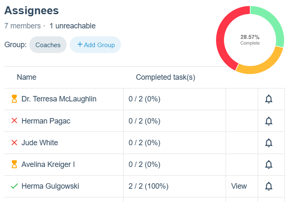Click the 1 unreachable text
This screenshot has width=289, height=202.
click(x=73, y=26)
